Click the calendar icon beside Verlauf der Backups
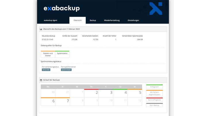Image resolution: width=207 pixels, height=116 pixels. point(41,80)
